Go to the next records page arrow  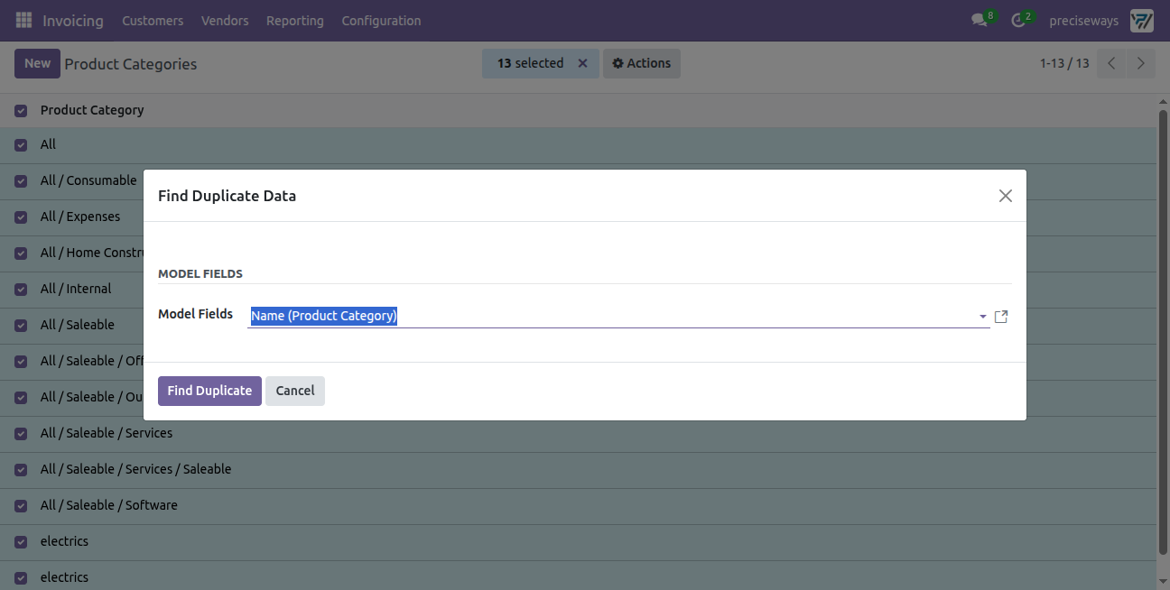tap(1141, 63)
